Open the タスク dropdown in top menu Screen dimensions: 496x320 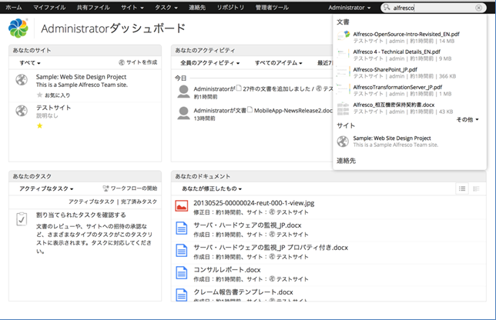[166, 7]
